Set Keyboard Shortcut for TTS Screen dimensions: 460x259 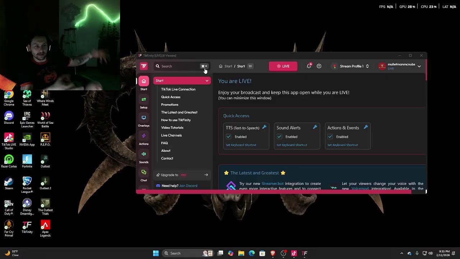[x=241, y=145]
